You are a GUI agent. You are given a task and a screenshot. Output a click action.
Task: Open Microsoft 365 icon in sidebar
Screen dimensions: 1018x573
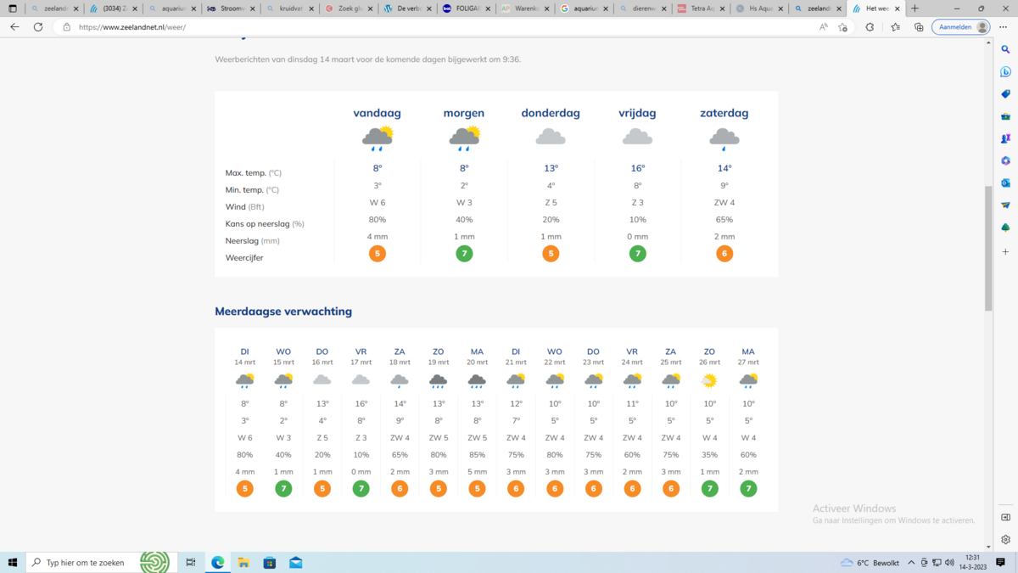click(1005, 160)
